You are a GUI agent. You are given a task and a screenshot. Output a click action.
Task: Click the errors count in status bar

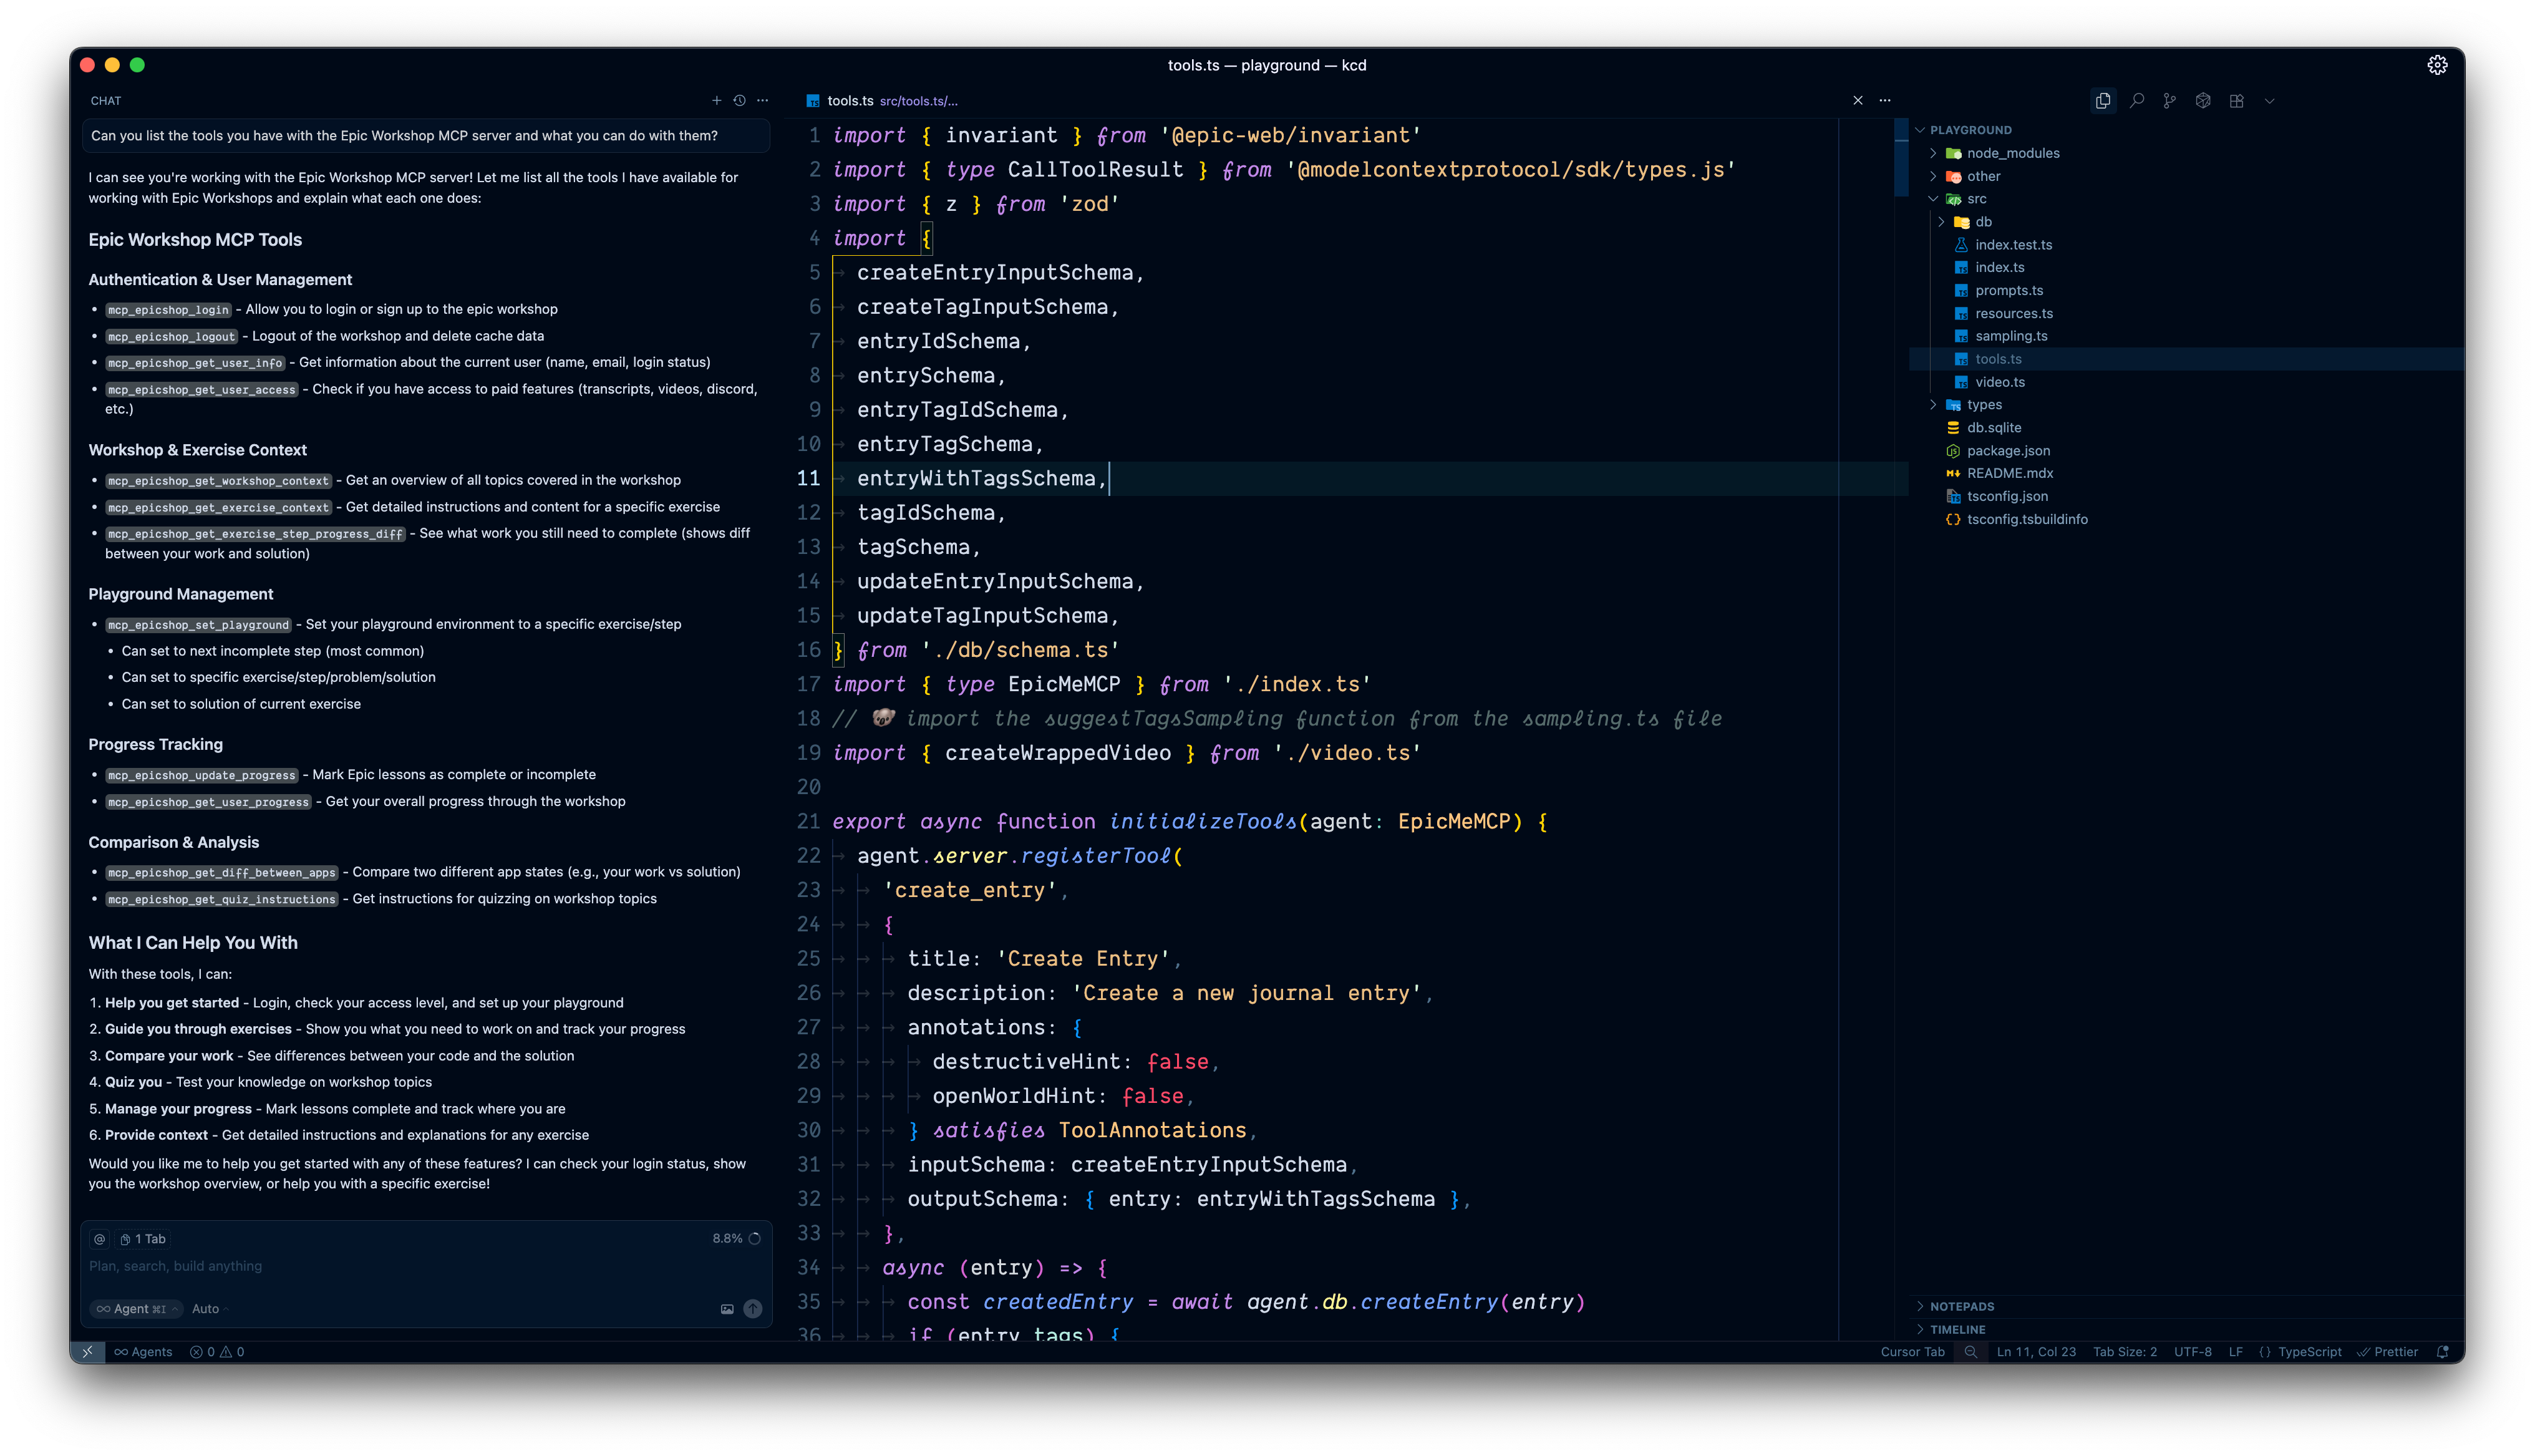[202, 1352]
